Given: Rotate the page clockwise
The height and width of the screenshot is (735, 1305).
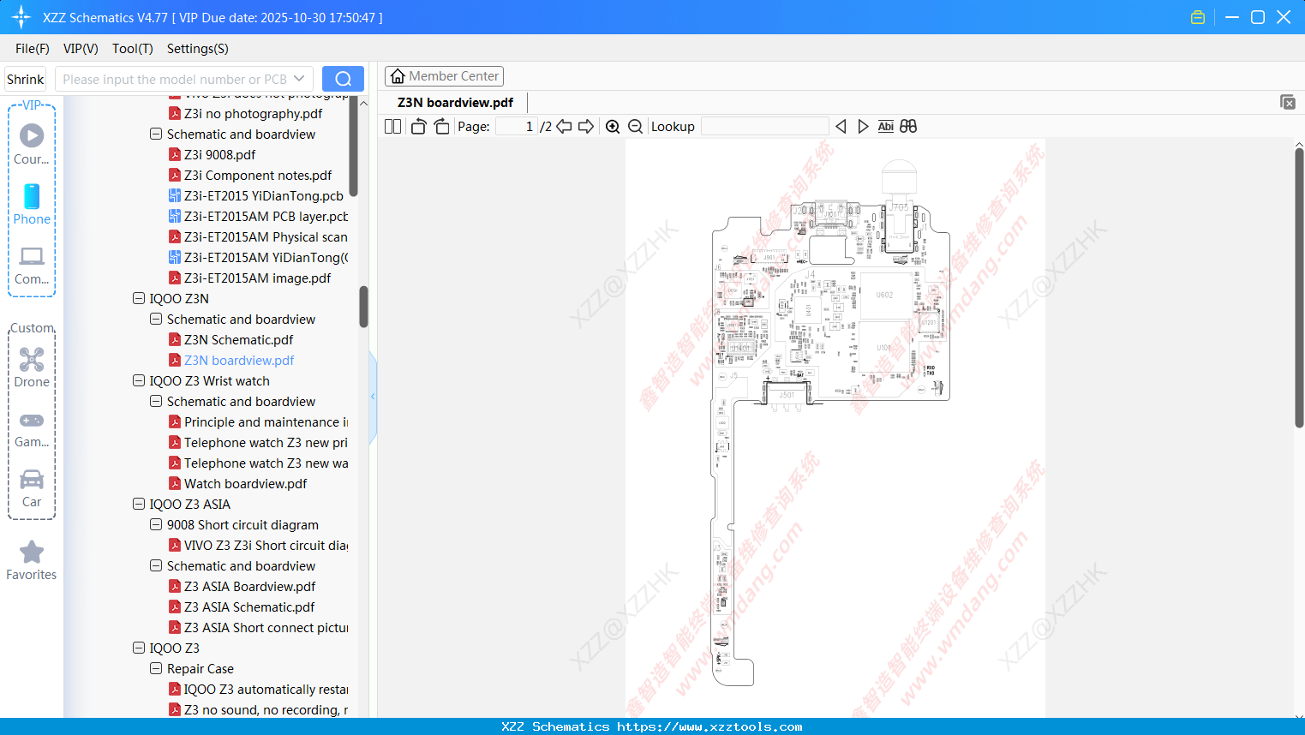Looking at the screenshot, I should 441,127.
